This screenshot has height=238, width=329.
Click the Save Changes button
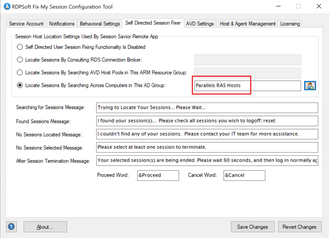click(x=253, y=227)
